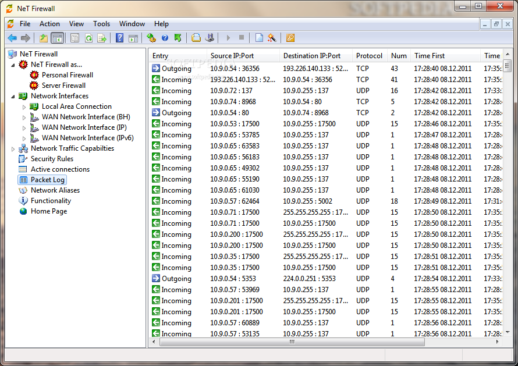Select the Incoming row from 10.9.0.74 : 8968
The image size is (518, 366).
click(327, 102)
